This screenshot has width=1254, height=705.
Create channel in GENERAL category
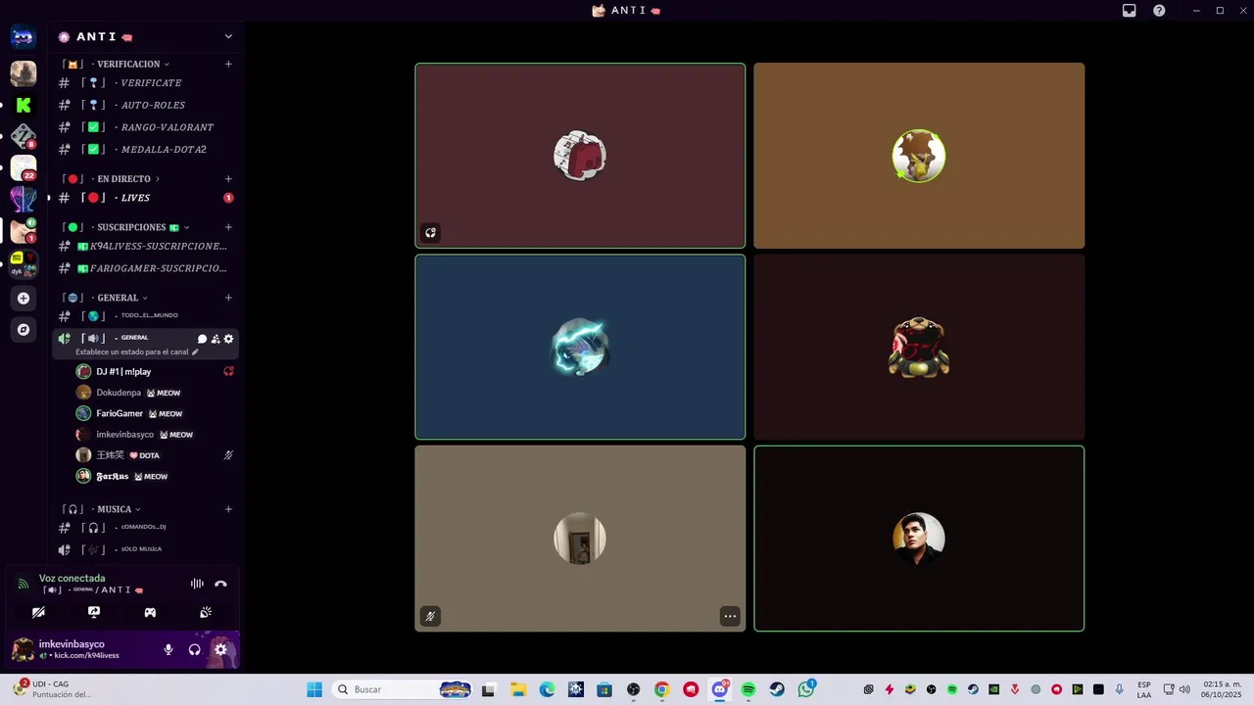point(228,298)
